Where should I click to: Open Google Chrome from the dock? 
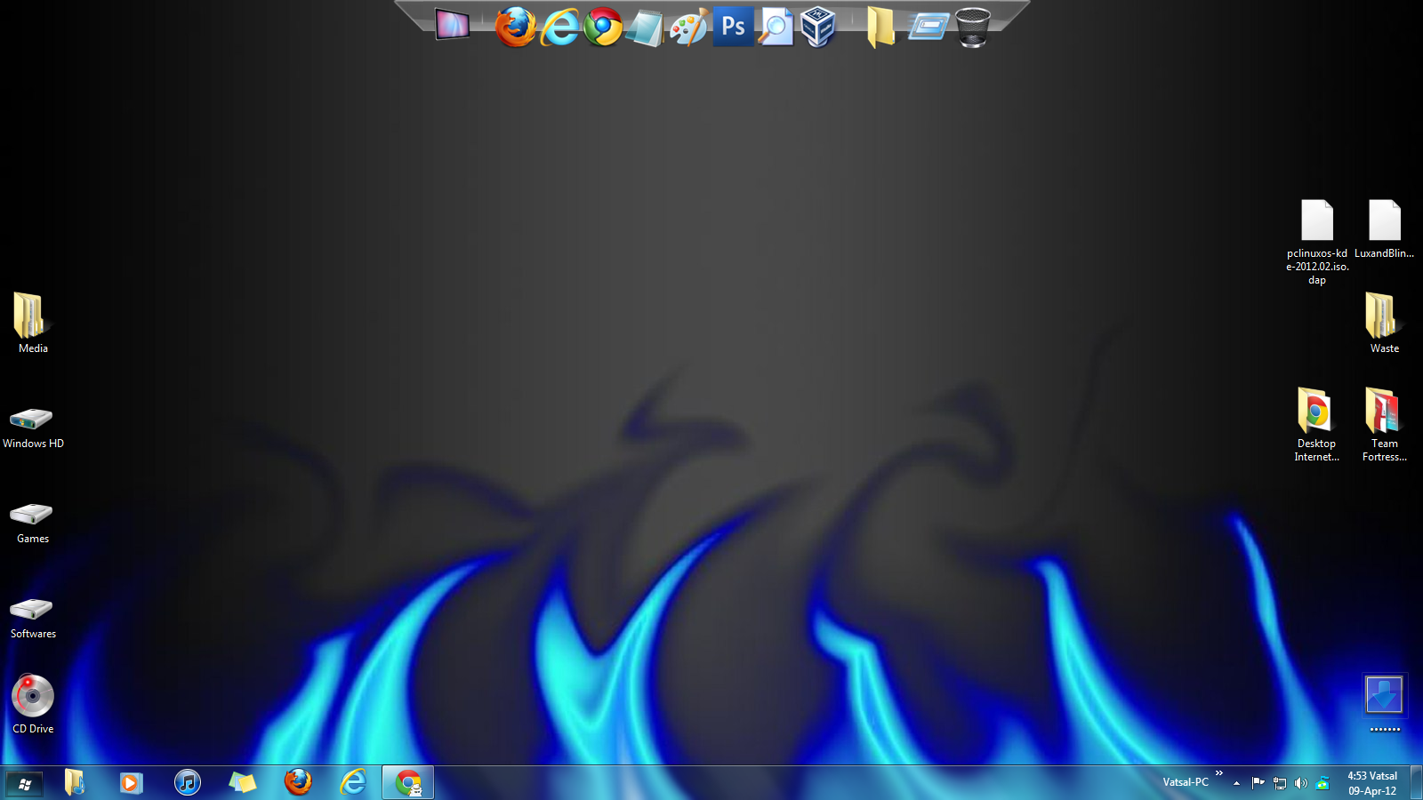[602, 27]
